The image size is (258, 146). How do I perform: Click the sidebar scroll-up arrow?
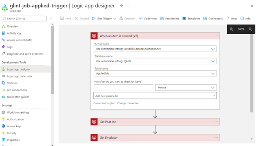(x=52, y=25)
